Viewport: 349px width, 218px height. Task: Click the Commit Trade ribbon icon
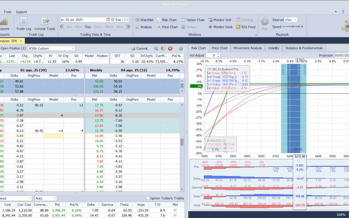pos(45,24)
